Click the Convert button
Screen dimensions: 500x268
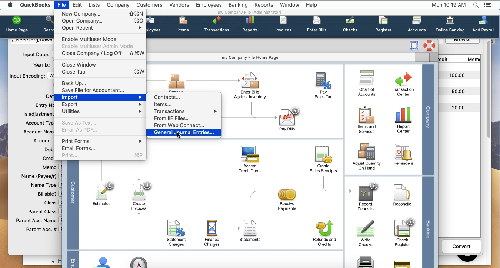click(x=461, y=246)
